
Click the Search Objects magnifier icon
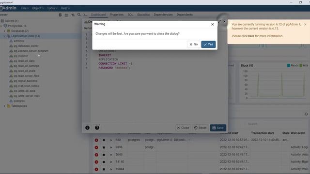click(x=79, y=14)
